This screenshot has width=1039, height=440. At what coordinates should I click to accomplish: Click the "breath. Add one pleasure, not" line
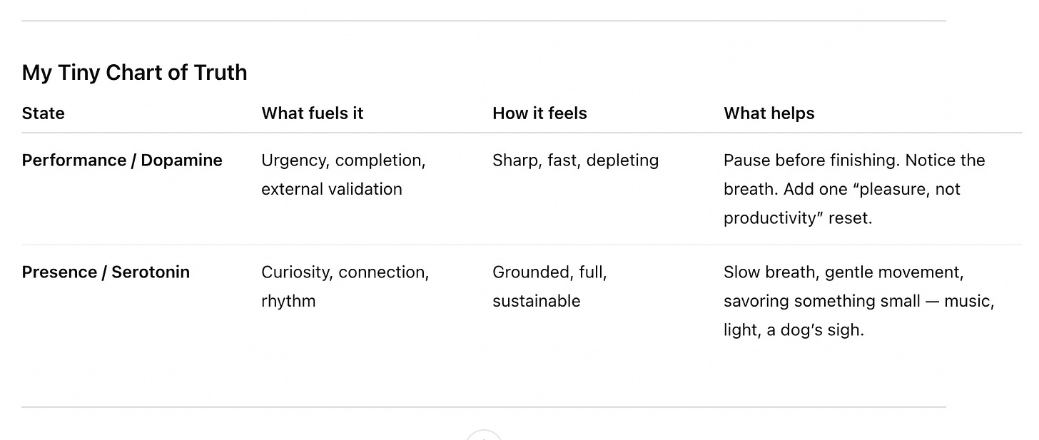point(841,189)
